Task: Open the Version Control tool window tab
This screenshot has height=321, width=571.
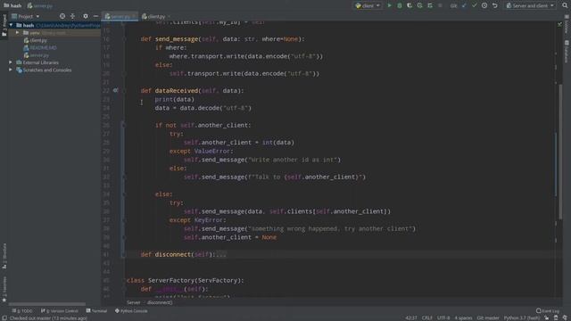Action: pos(60,311)
